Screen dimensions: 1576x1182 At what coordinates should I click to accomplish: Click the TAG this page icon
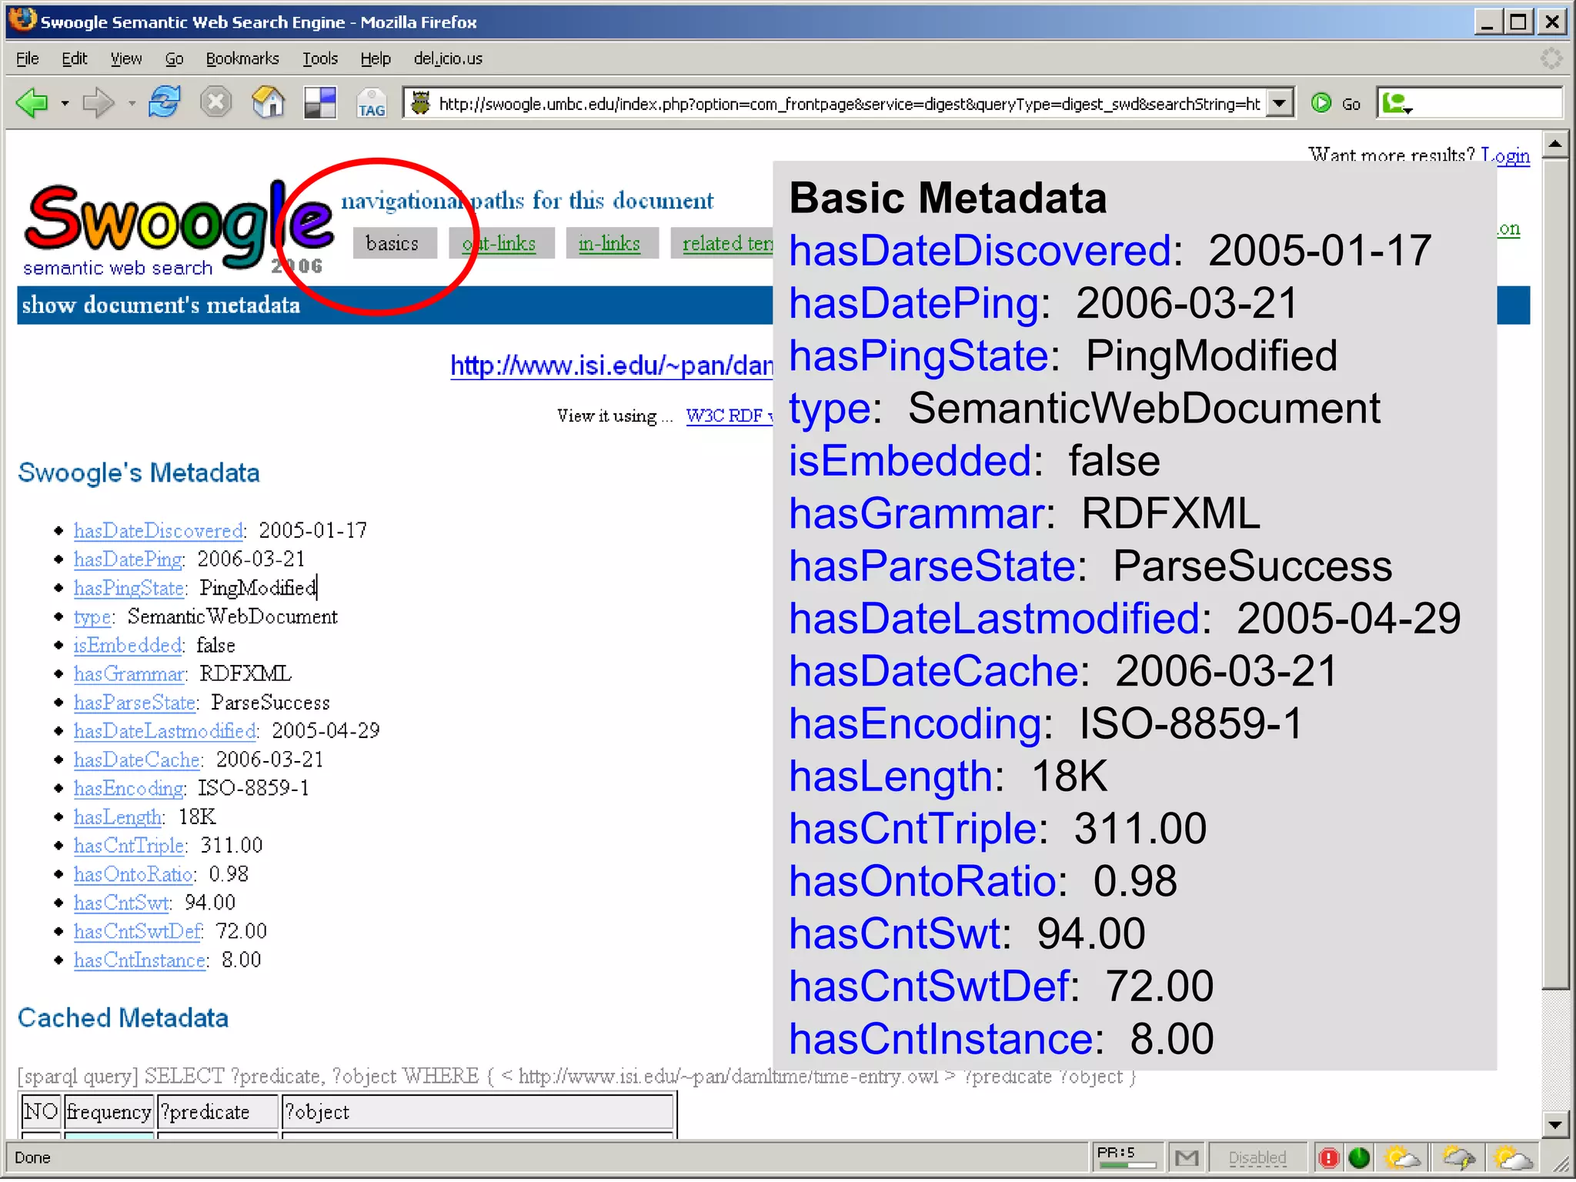[x=371, y=102]
